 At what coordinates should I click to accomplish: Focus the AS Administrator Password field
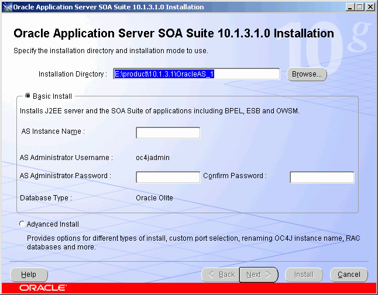click(x=168, y=177)
